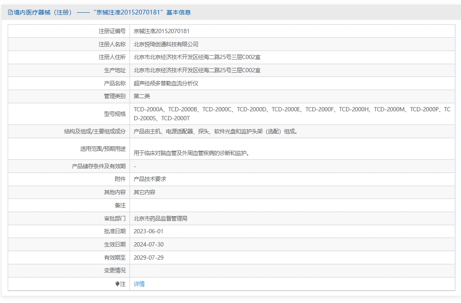
Task: Click the intended use text 用于临床对脑血管
Action: [192, 153]
